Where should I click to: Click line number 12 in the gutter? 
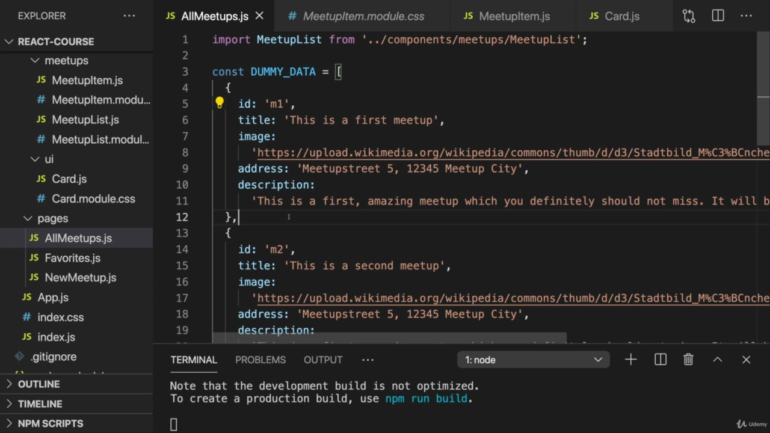tap(182, 217)
